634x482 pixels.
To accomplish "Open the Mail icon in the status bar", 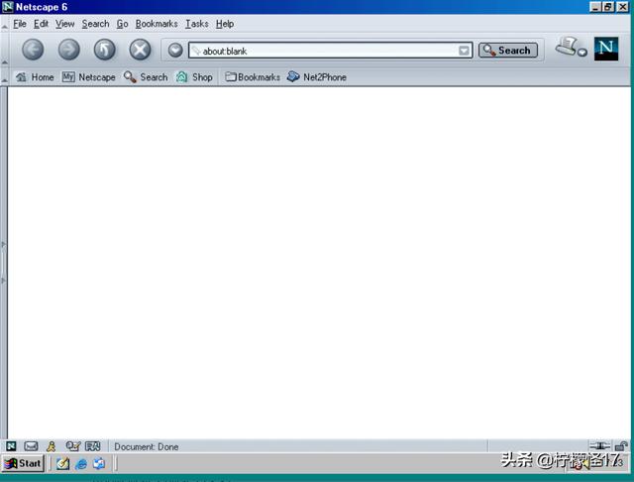I will 31,446.
